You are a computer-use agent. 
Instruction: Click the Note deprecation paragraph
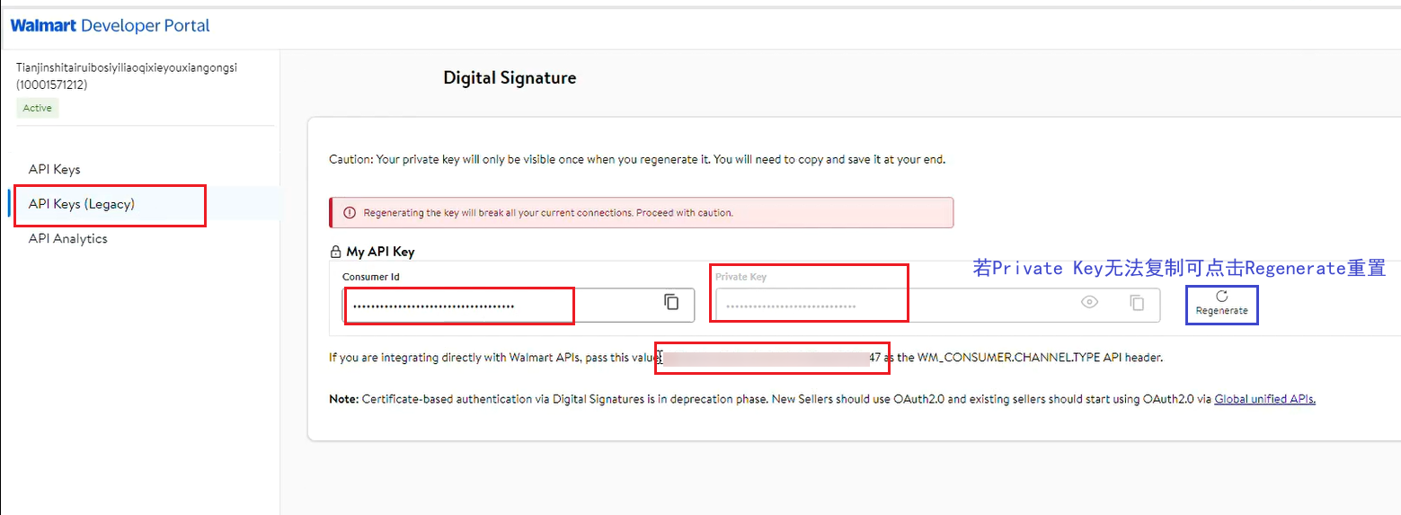822,399
